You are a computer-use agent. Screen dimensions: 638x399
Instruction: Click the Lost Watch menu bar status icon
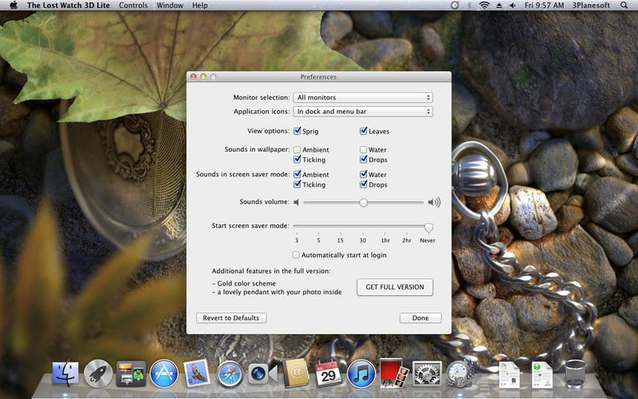tap(455, 6)
